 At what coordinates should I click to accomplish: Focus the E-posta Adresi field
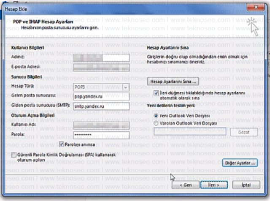[x=101, y=68]
